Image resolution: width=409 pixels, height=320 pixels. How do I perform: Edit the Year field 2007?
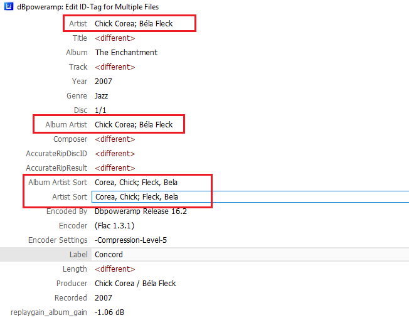104,82
